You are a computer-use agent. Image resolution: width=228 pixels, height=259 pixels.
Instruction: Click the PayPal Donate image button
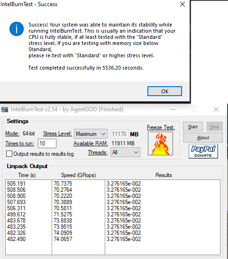tap(203, 152)
